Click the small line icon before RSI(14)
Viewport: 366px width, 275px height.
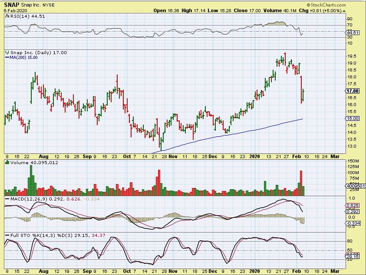[x=7, y=16]
